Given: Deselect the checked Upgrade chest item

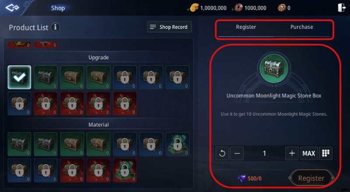Looking at the screenshot, I should (19, 77).
